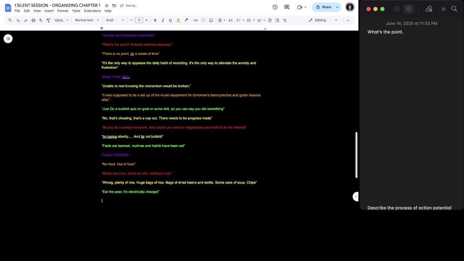464x261 pixels.
Task: Open the Extensions menu
Action: tap(92, 11)
